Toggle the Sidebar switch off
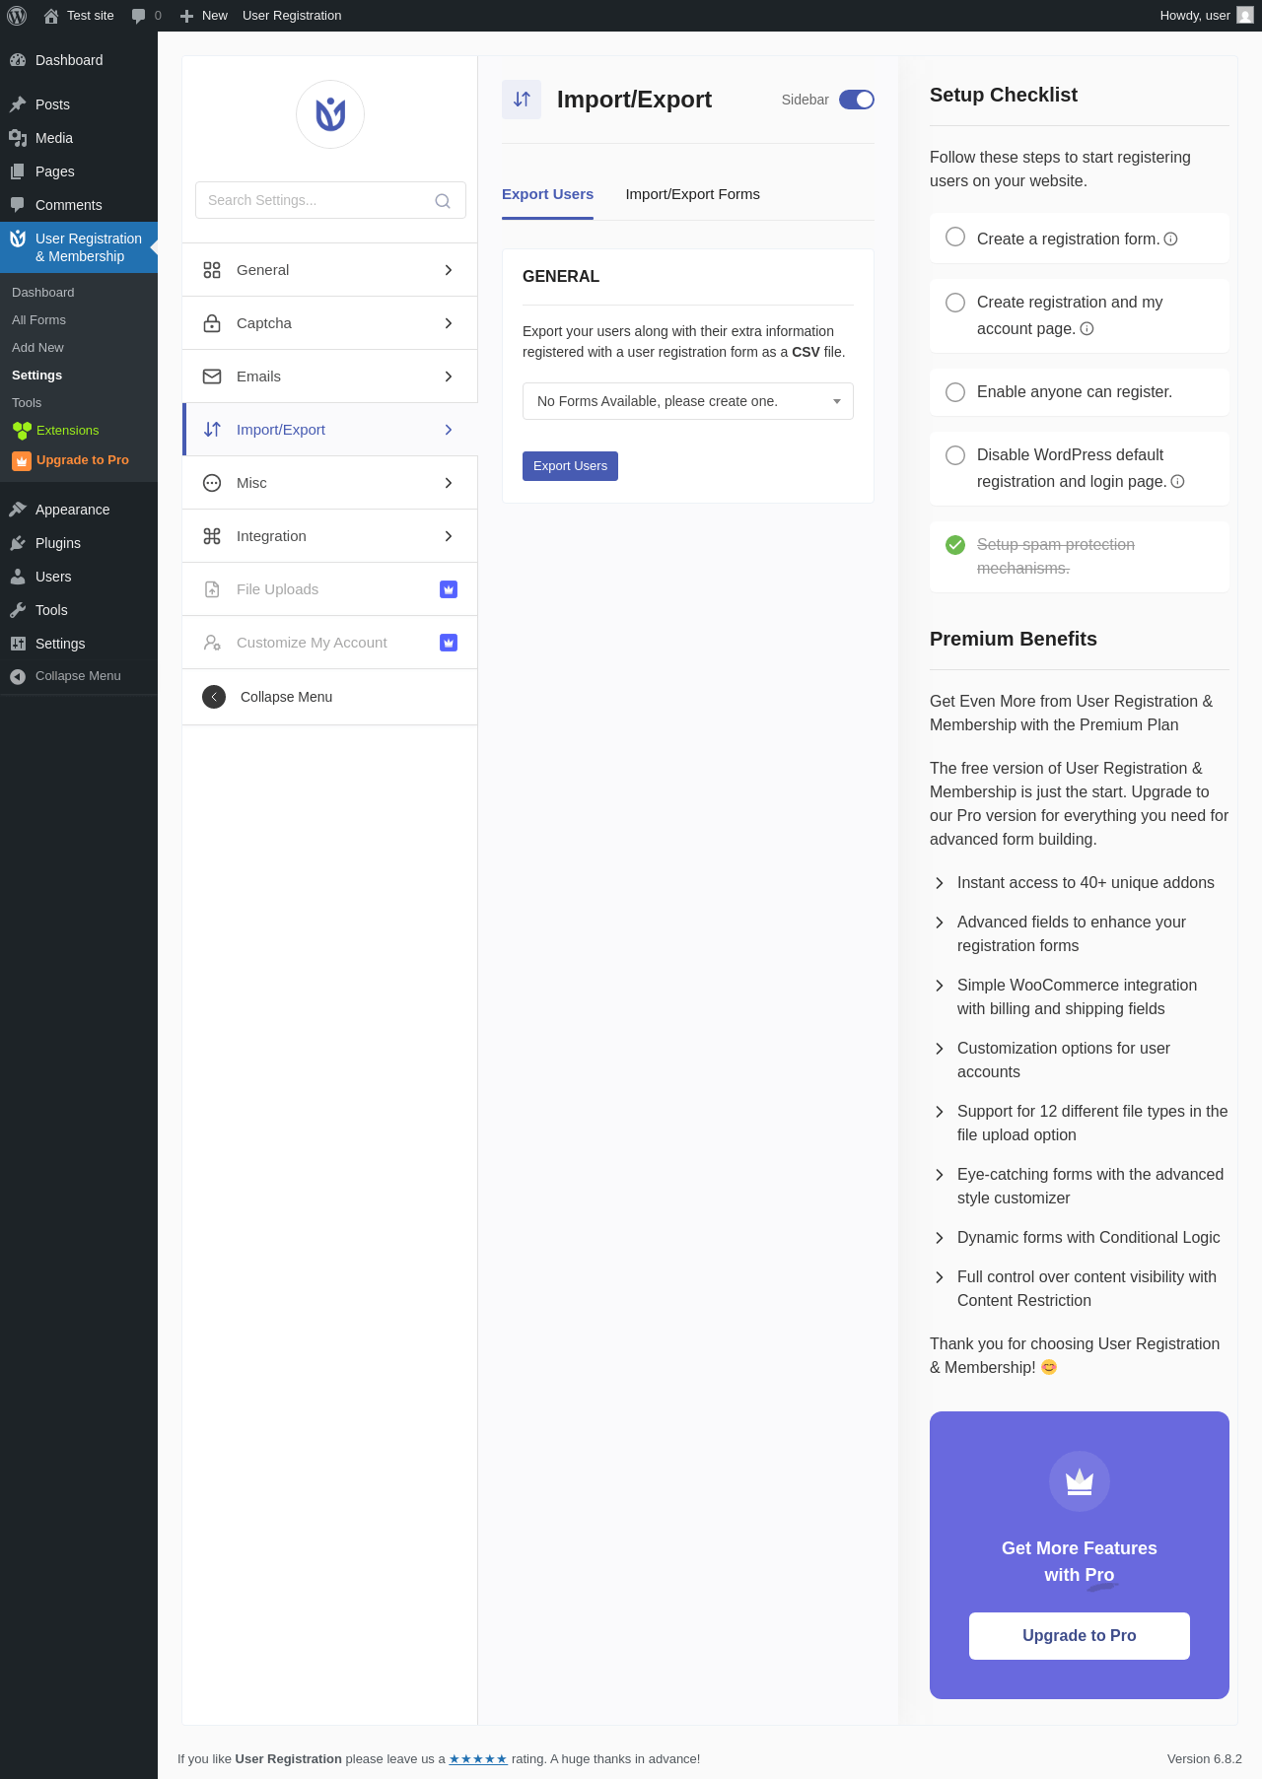The width and height of the screenshot is (1262, 1779). [857, 100]
